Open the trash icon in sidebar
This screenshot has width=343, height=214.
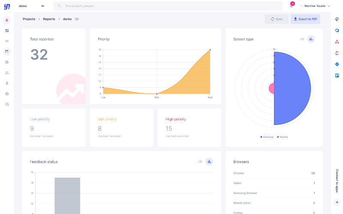point(7,83)
